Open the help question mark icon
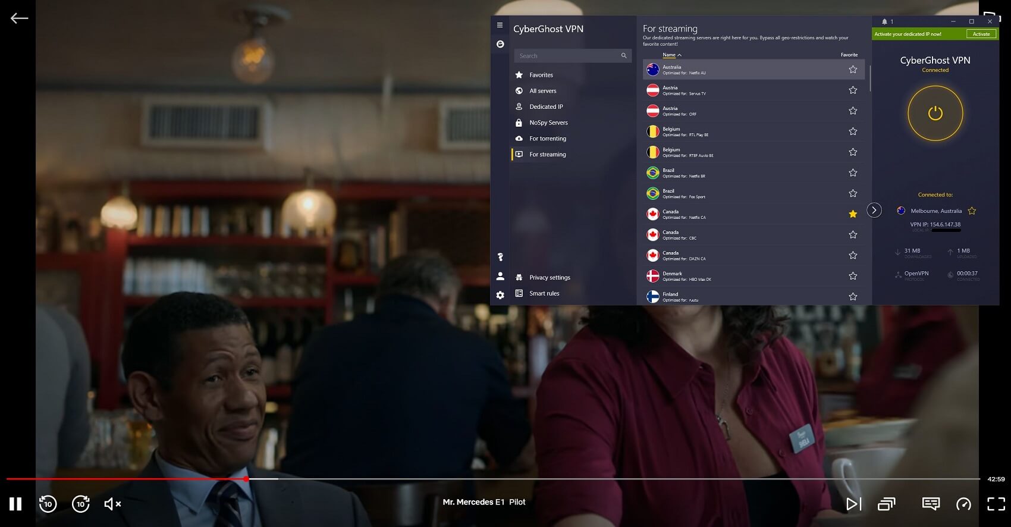This screenshot has height=527, width=1011. 500,257
